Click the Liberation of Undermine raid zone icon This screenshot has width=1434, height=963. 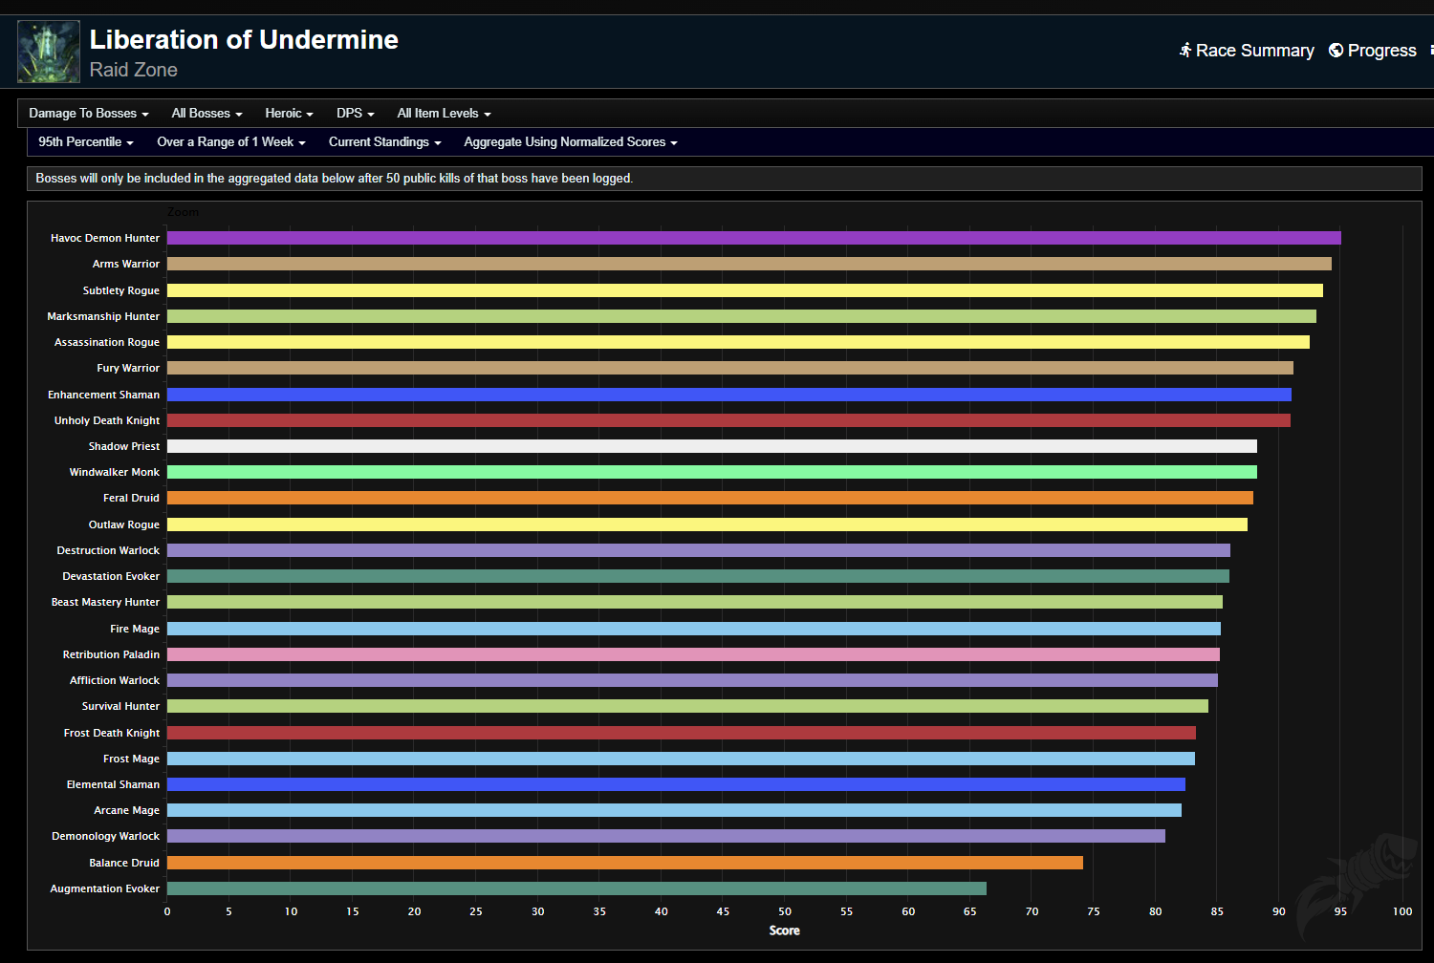[x=48, y=52]
